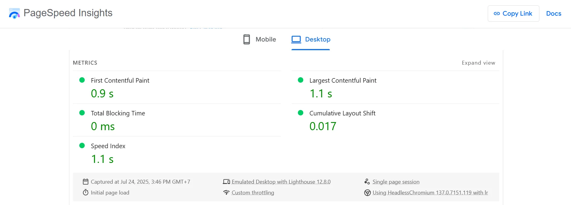
Task: Click the Copy Link button
Action: click(x=513, y=14)
